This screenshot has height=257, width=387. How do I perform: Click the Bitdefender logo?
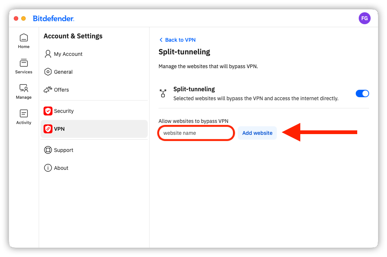pyautogui.click(x=54, y=18)
